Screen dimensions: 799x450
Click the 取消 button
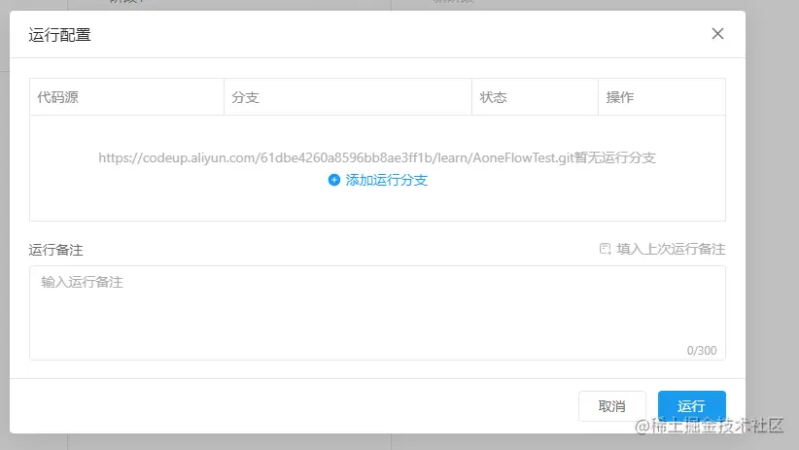click(612, 406)
